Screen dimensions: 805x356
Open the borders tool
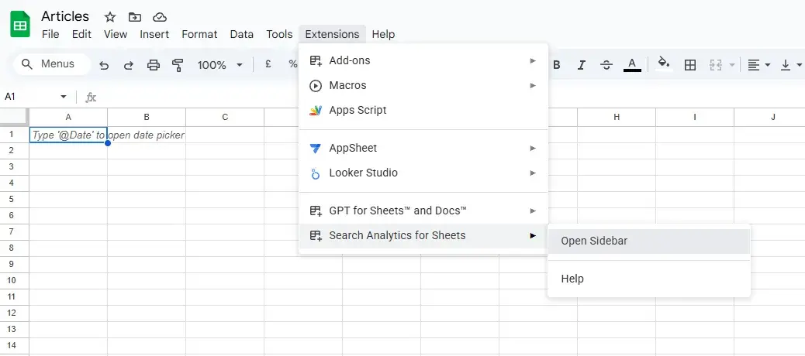point(690,65)
